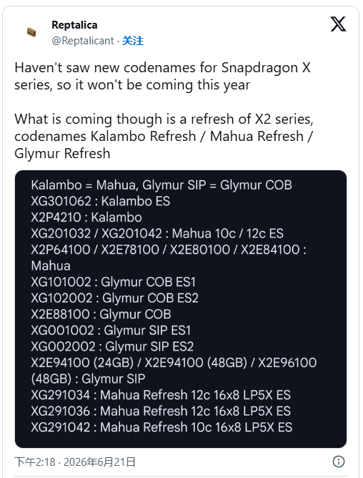Screen dimensions: 363x478
Task: Click the 'X2P4210 : Kalambo' line
Action: click(86, 218)
